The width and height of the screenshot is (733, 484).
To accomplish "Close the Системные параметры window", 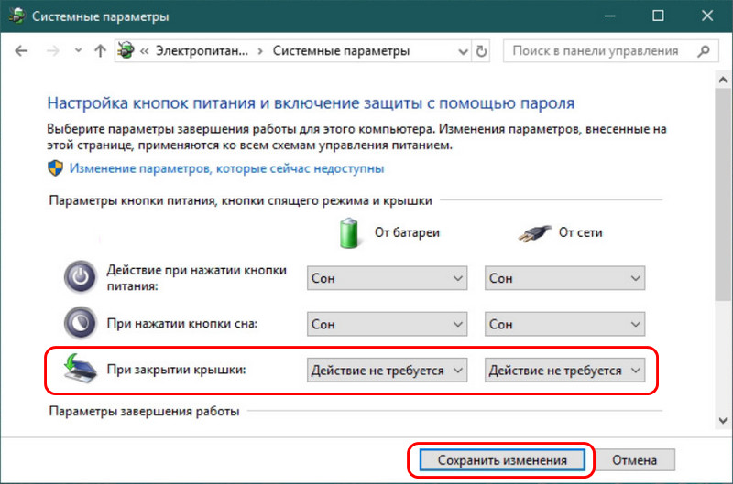I will point(707,16).
